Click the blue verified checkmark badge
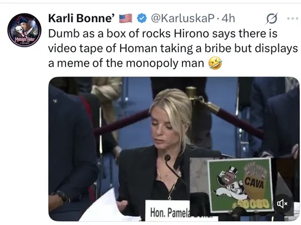The height and width of the screenshot is (225, 301). [142, 18]
